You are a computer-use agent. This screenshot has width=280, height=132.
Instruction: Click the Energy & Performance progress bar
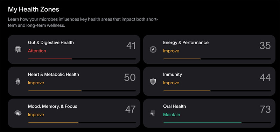pos(217,59)
